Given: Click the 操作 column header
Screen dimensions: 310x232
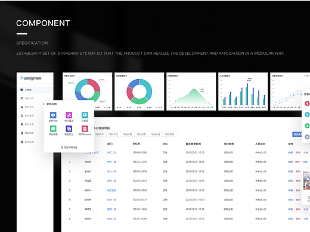Looking at the screenshot, I should [x=290, y=144].
